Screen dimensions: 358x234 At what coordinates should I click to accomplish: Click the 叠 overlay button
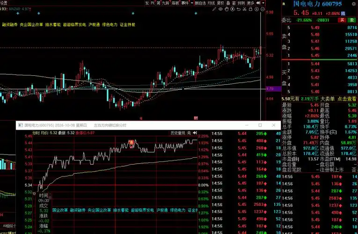228,3
